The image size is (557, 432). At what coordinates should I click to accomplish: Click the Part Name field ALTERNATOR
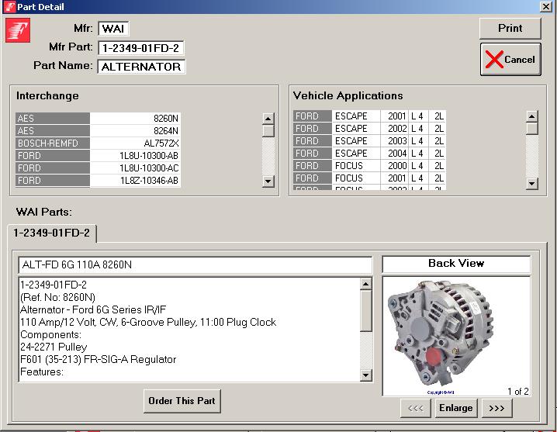click(141, 67)
